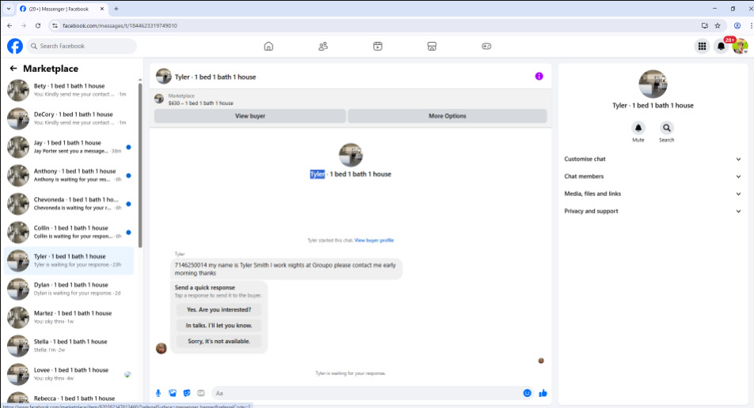The image size is (754, 408).
Task: Open the Dylan conversation
Action: click(x=69, y=289)
